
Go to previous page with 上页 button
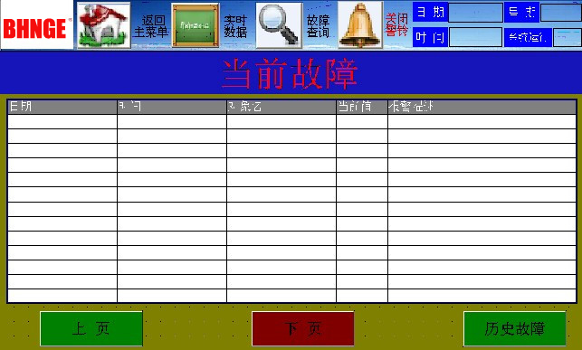tap(91, 328)
